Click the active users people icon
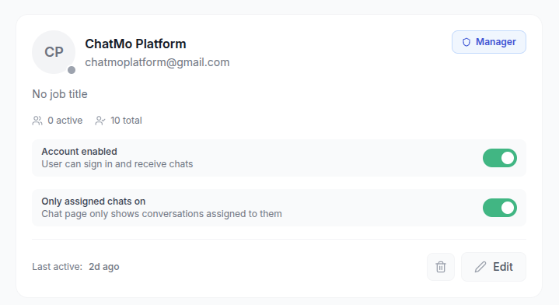 click(x=37, y=121)
